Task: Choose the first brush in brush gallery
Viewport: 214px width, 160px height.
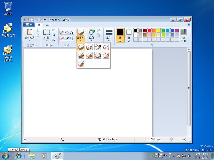Action: pos(81,47)
